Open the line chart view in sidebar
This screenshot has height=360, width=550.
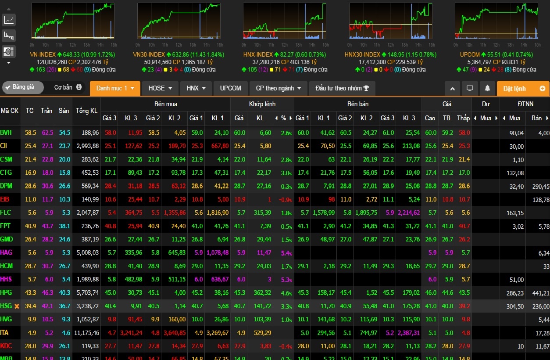pyautogui.click(x=9, y=20)
